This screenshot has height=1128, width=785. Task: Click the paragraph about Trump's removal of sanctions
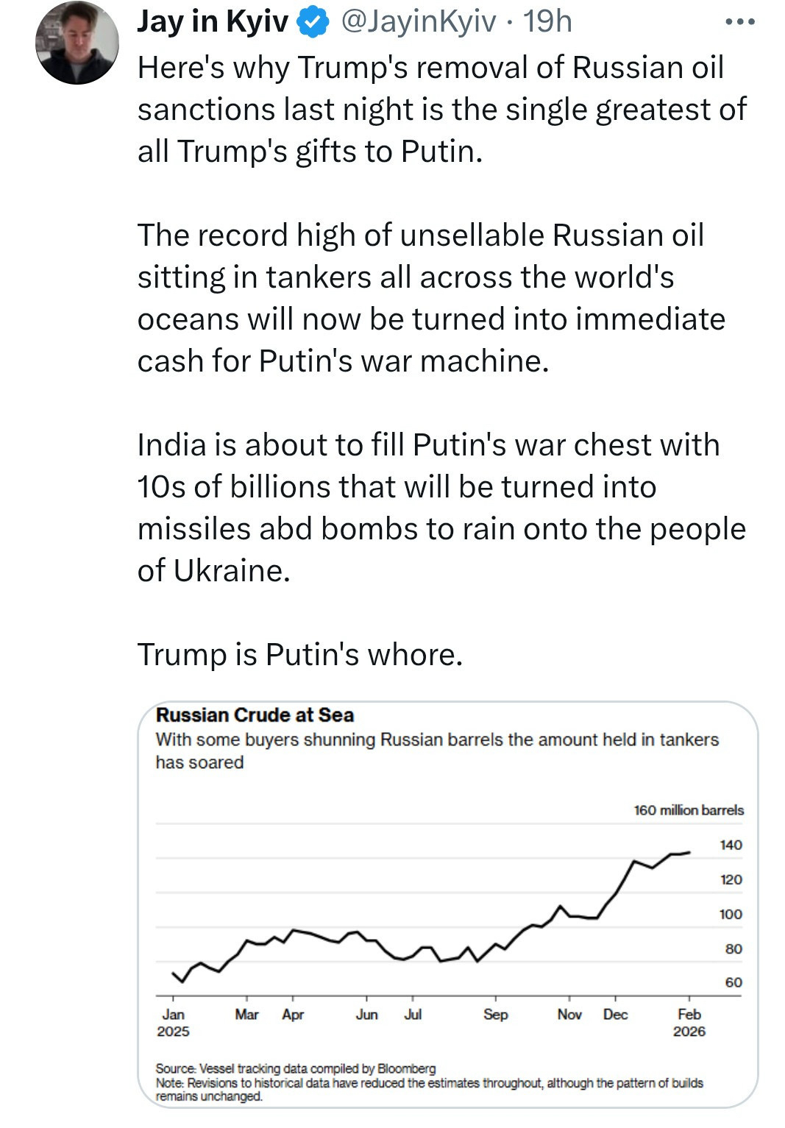pos(441,109)
